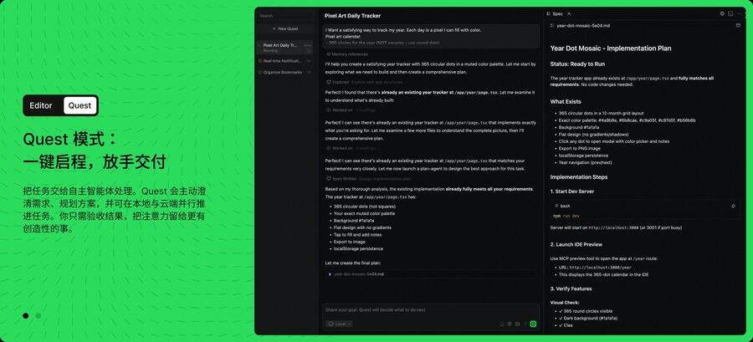Open the Pixel Art Daily Tracker quest
The height and width of the screenshot is (342, 753).
pyautogui.click(x=280, y=47)
